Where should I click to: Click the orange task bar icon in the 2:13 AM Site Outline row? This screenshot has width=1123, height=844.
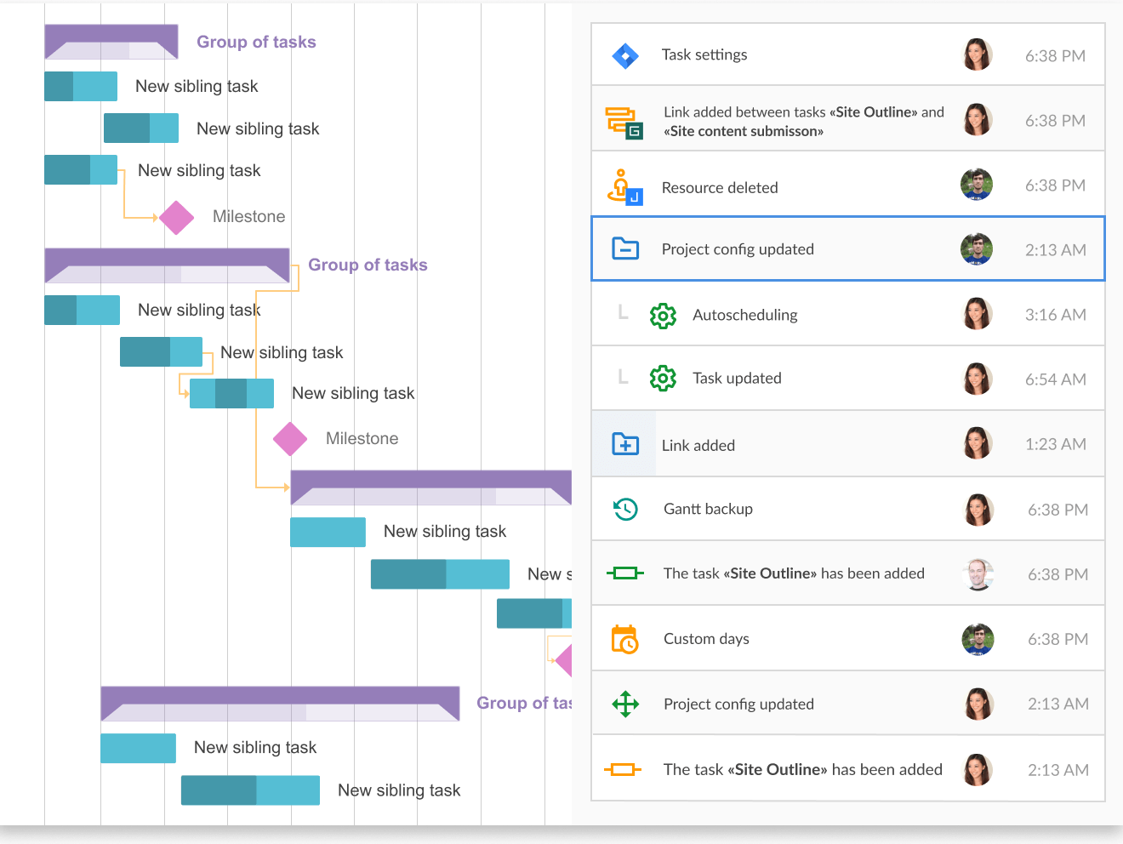(623, 769)
